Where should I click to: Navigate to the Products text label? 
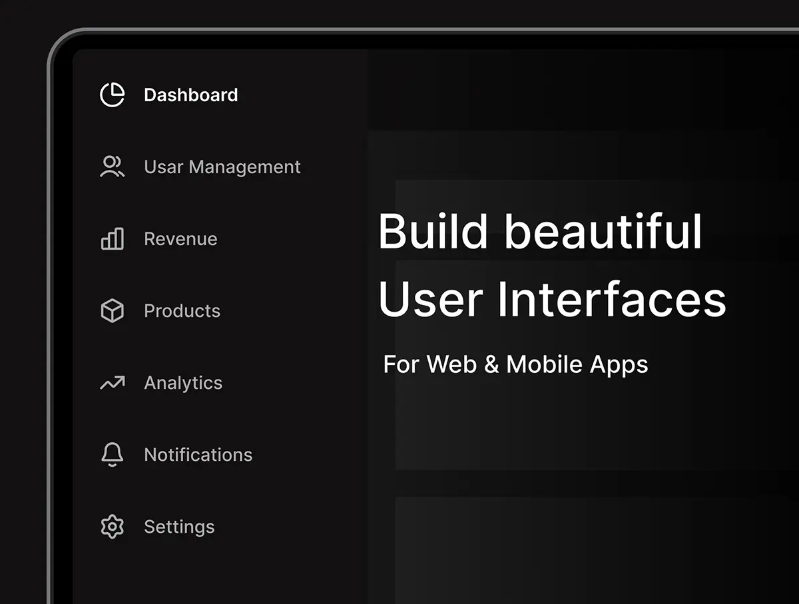[182, 311]
